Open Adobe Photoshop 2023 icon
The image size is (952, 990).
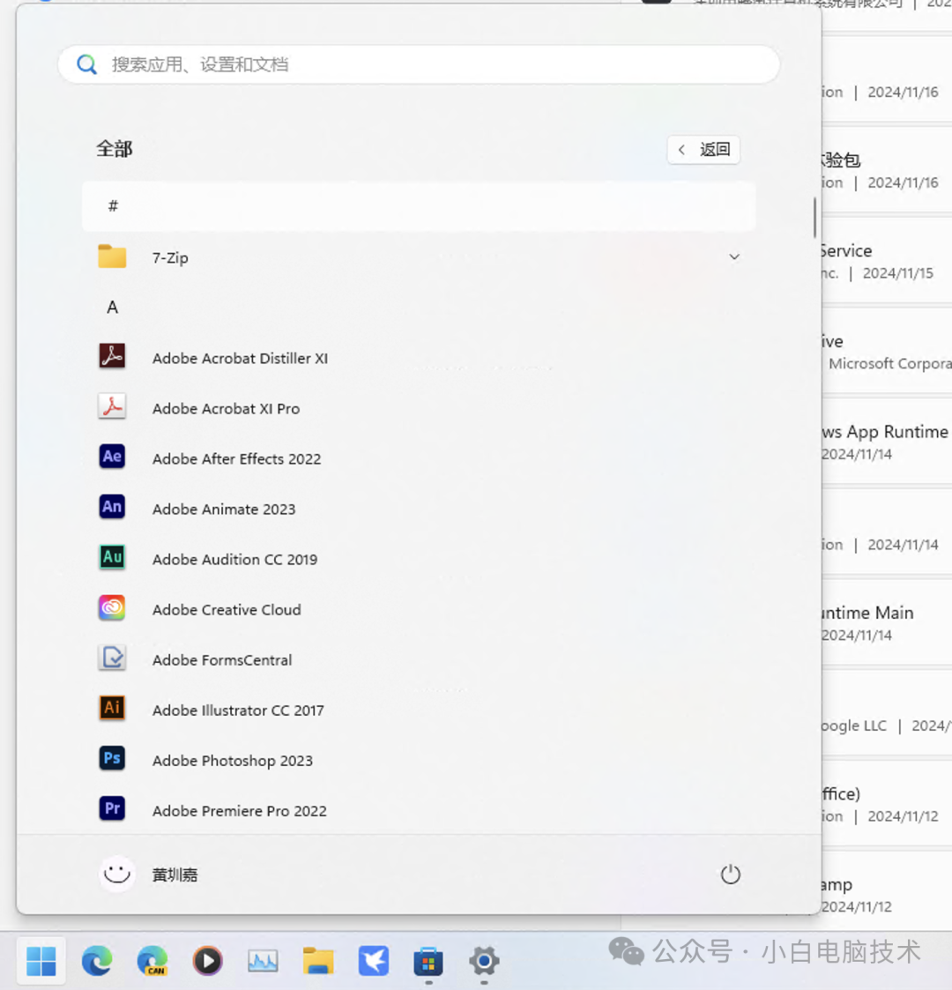(x=112, y=758)
